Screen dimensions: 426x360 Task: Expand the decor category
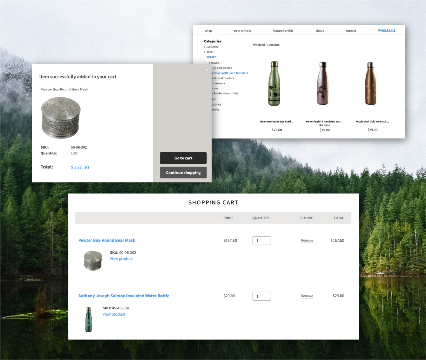pos(210,52)
